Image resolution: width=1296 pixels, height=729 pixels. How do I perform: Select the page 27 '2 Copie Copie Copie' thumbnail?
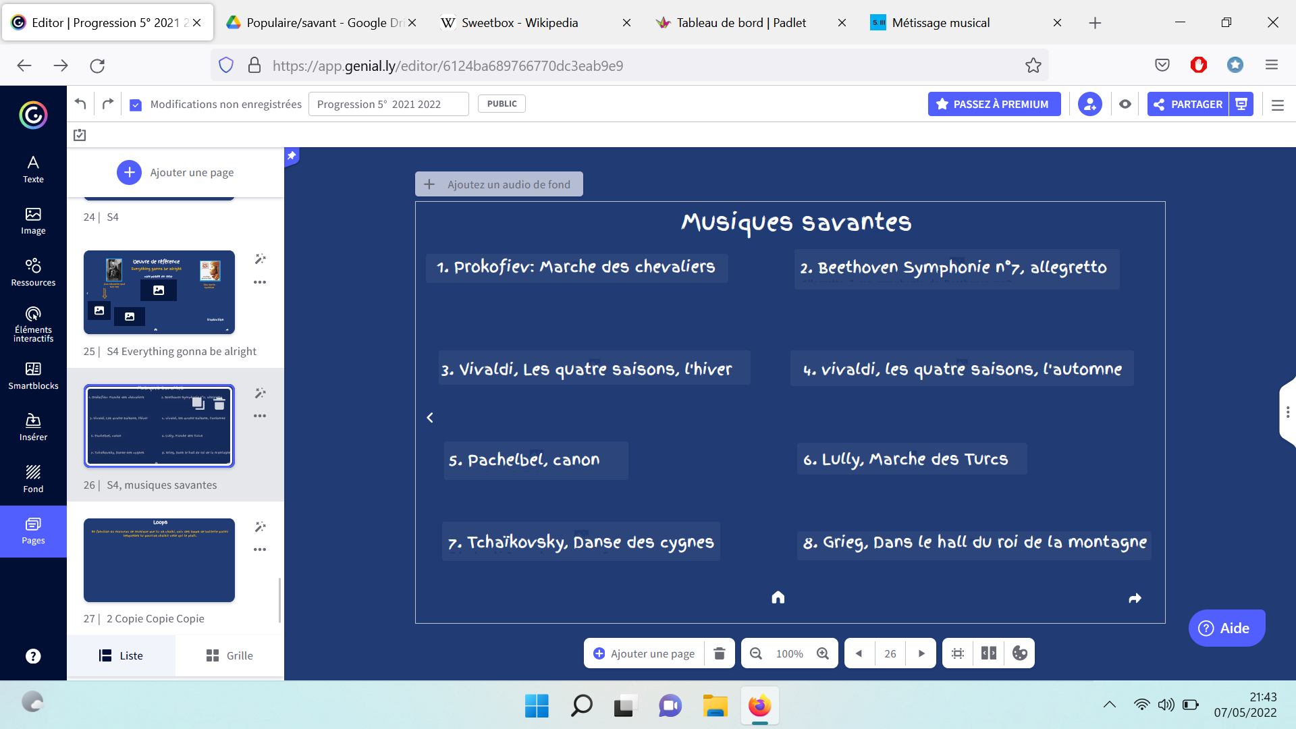pos(159,560)
